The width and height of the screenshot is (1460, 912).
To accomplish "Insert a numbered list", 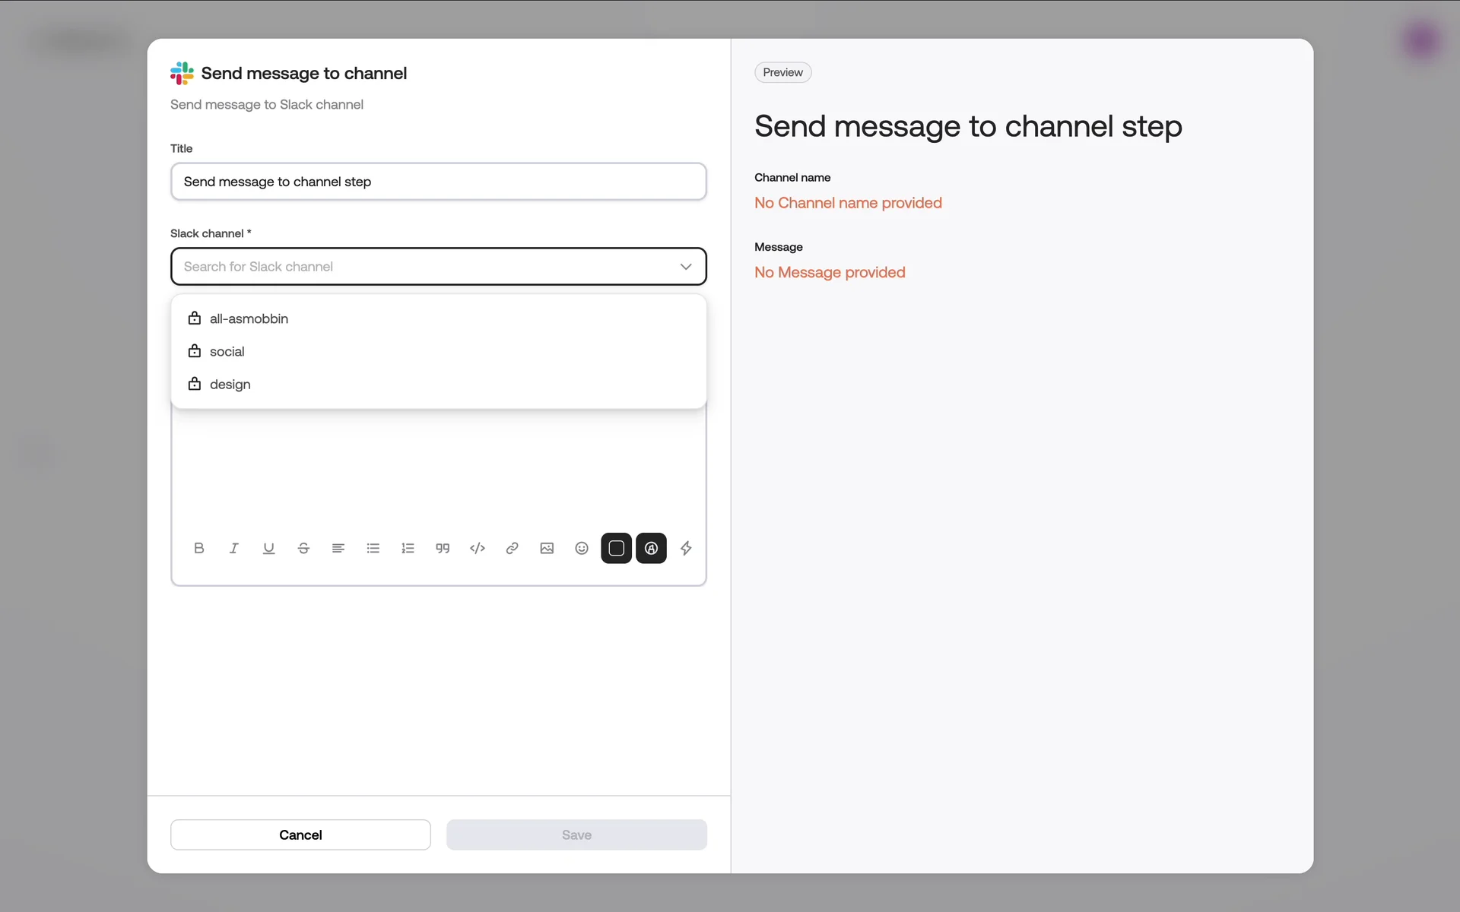I will pyautogui.click(x=408, y=548).
